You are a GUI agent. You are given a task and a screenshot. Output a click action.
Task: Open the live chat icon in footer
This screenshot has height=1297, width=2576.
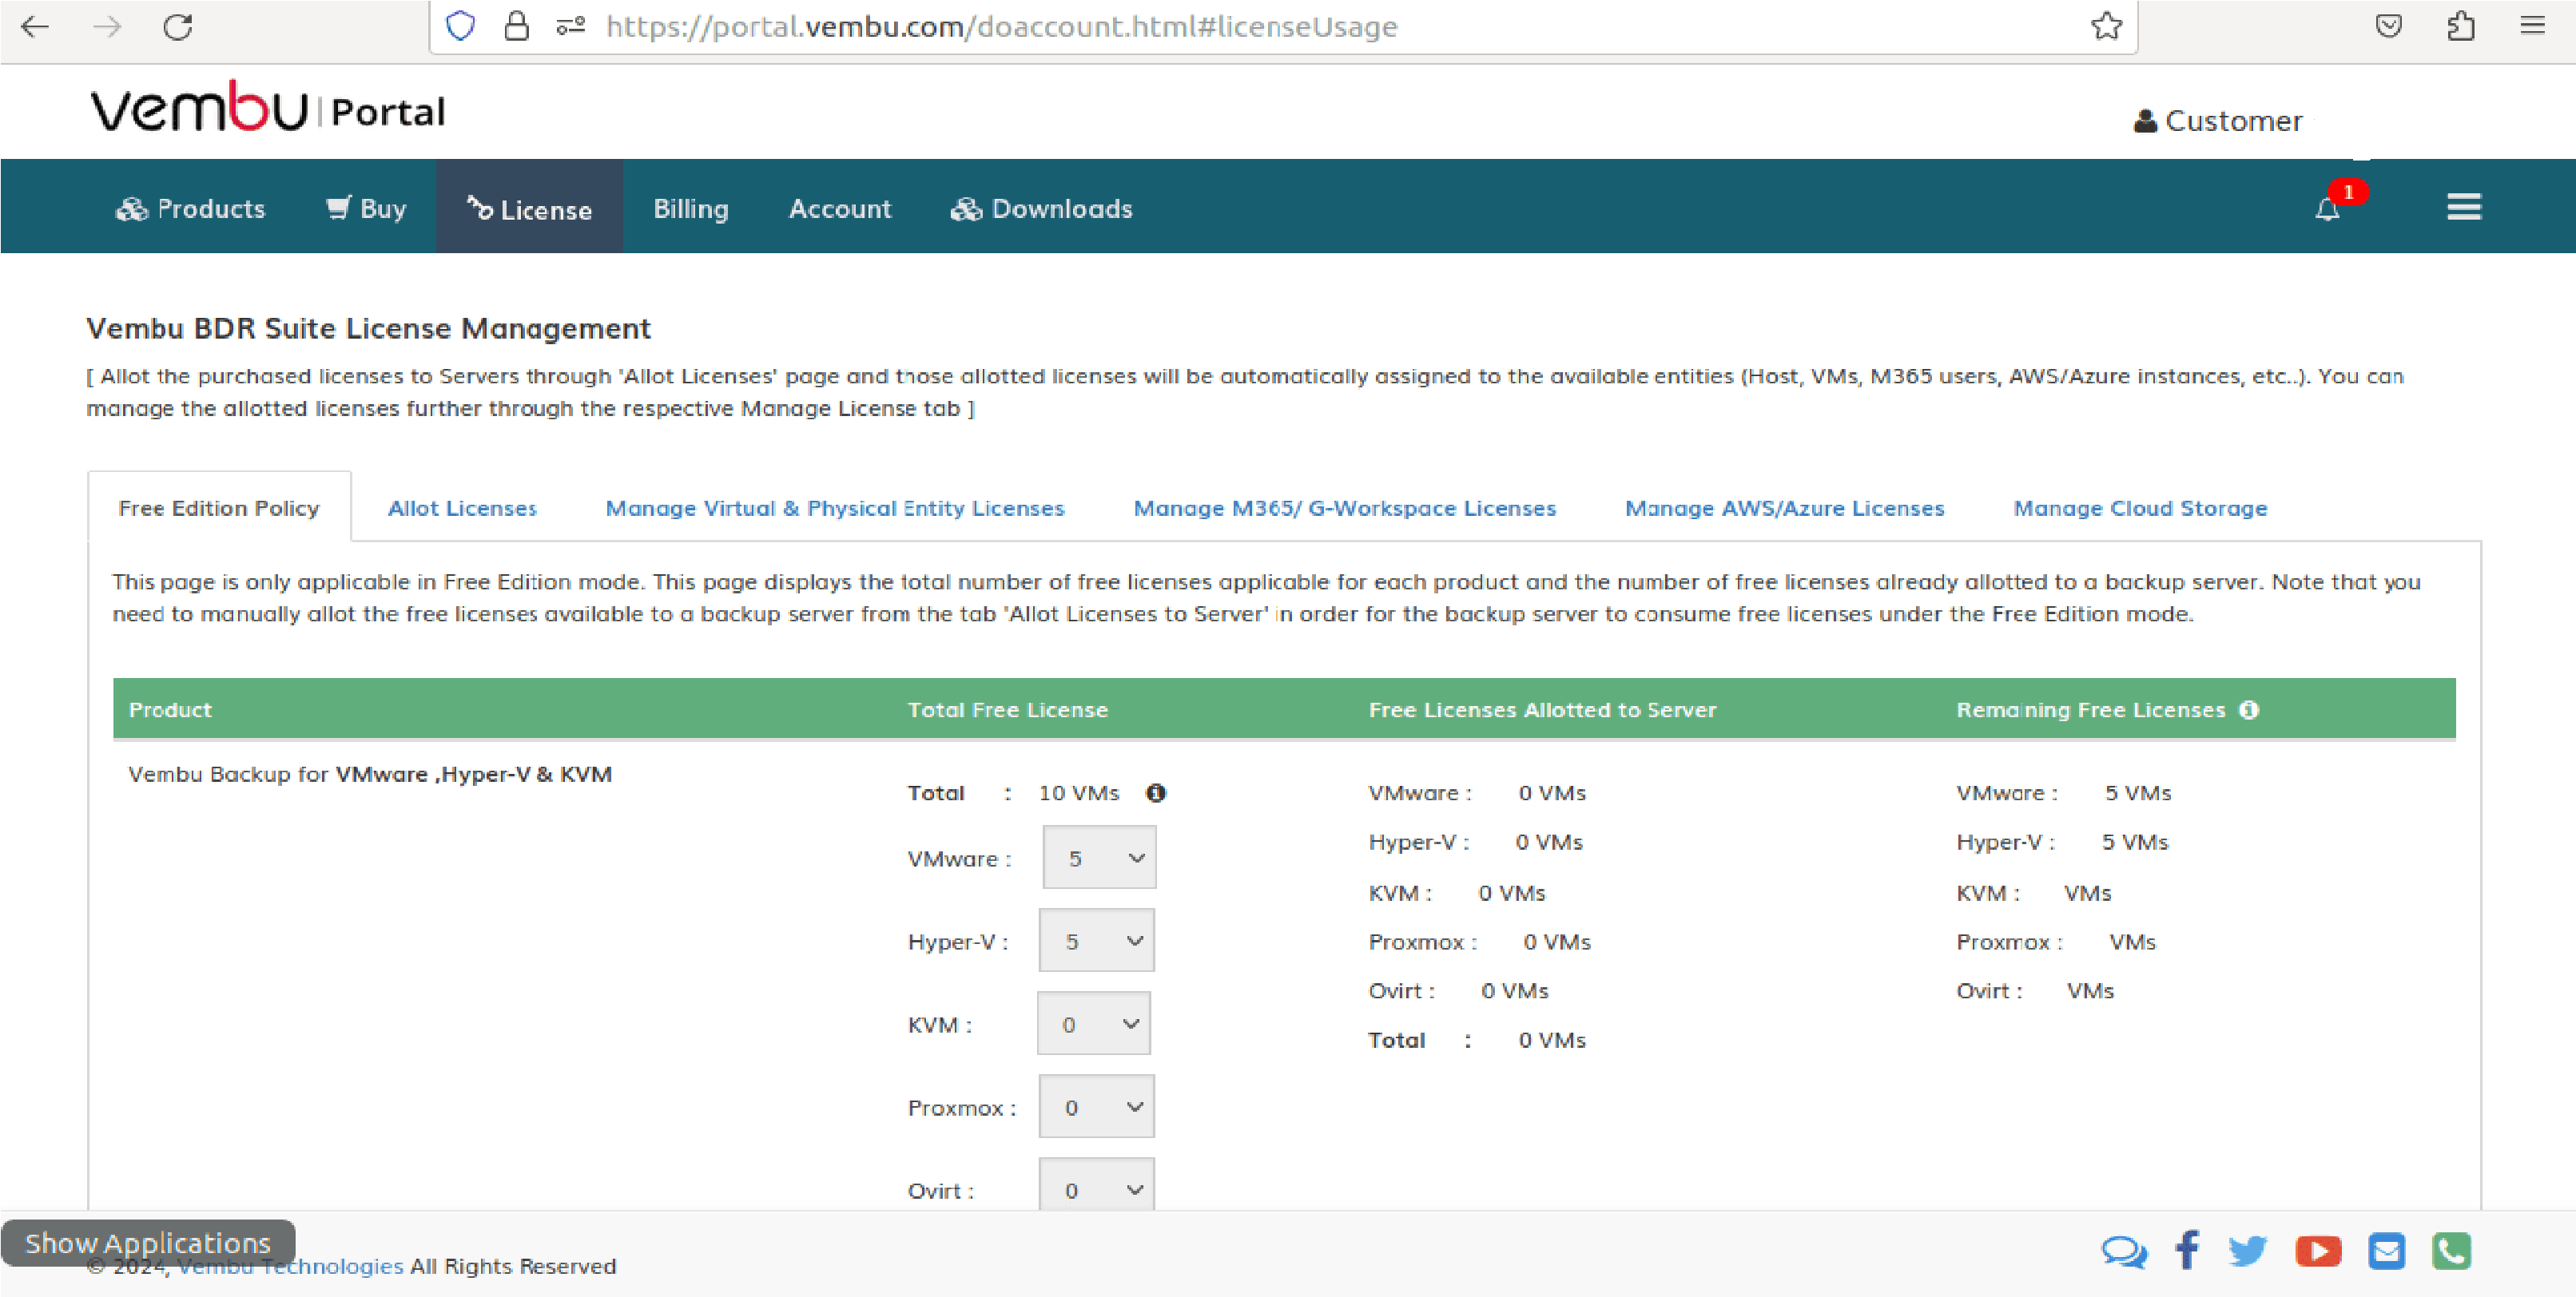(x=2124, y=1251)
